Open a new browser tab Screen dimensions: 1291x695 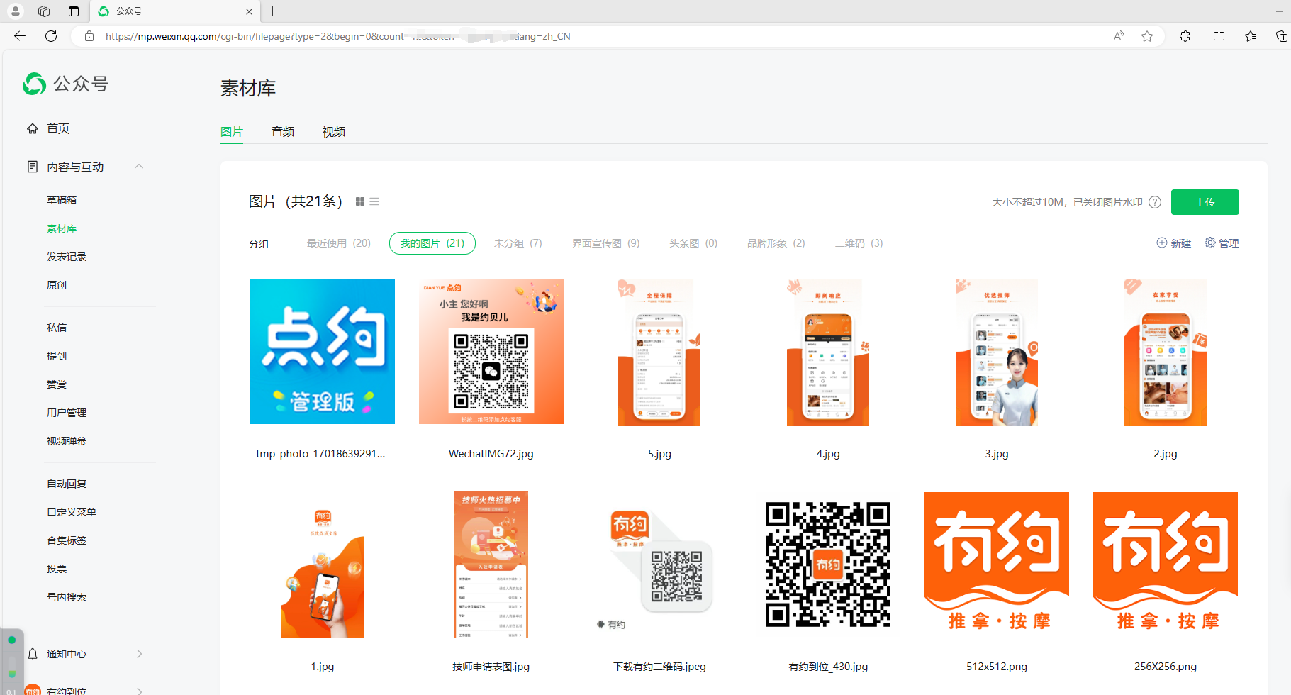coord(273,11)
